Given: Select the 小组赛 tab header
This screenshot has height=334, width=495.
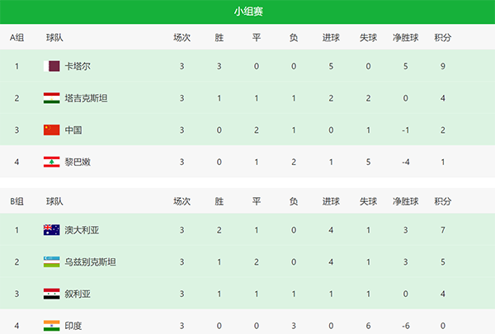Looking at the screenshot, I should click(247, 12).
